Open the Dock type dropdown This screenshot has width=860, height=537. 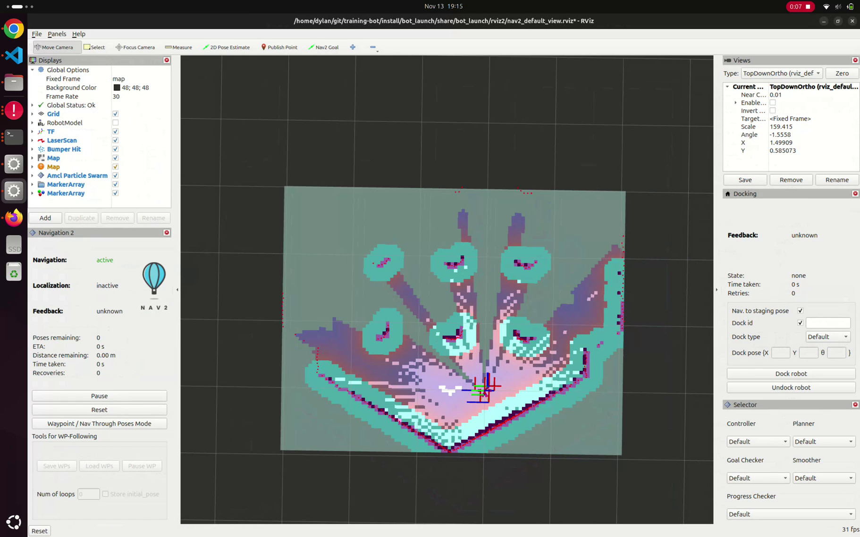click(x=827, y=337)
